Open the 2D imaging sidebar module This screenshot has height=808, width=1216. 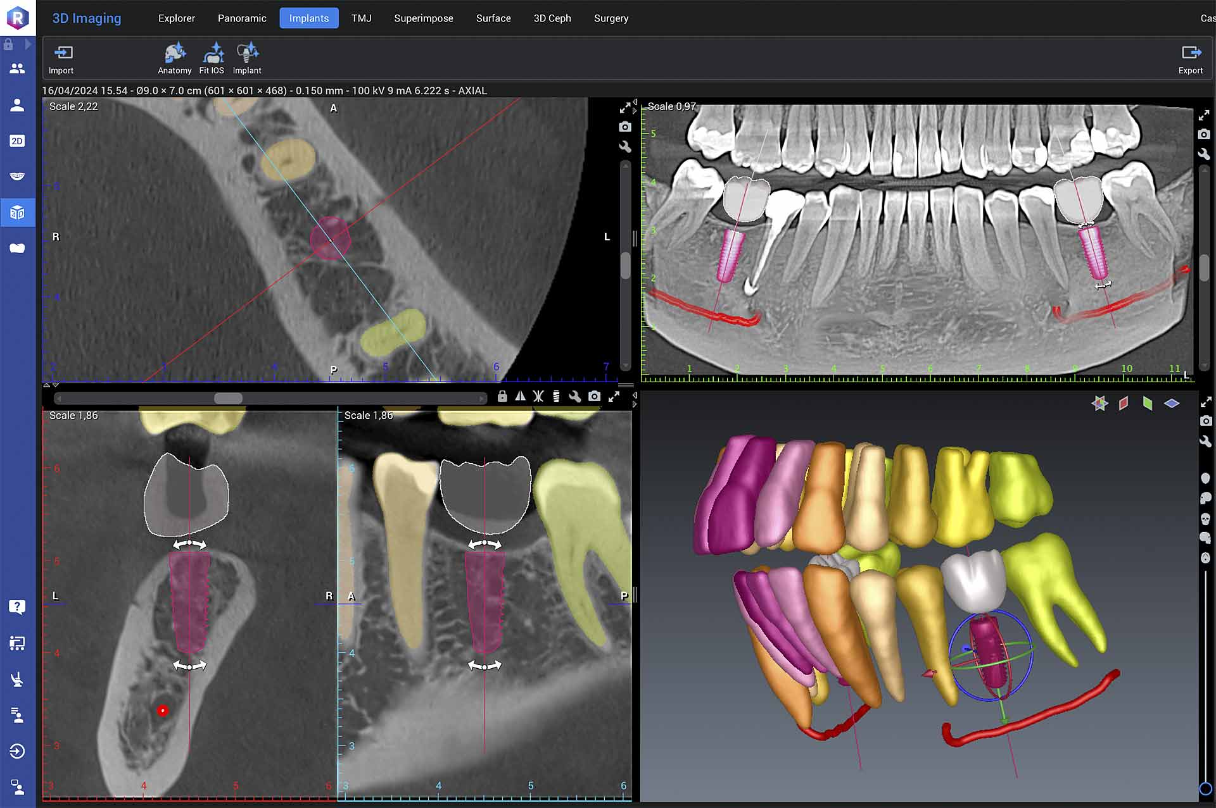point(17,140)
